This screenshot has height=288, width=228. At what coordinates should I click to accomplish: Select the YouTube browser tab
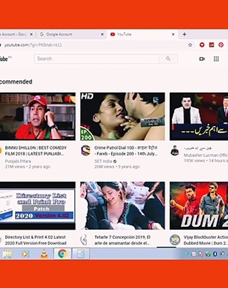(x=142, y=34)
